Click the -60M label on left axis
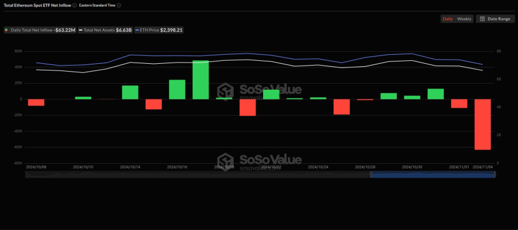This screenshot has height=230, width=518. 18,148
